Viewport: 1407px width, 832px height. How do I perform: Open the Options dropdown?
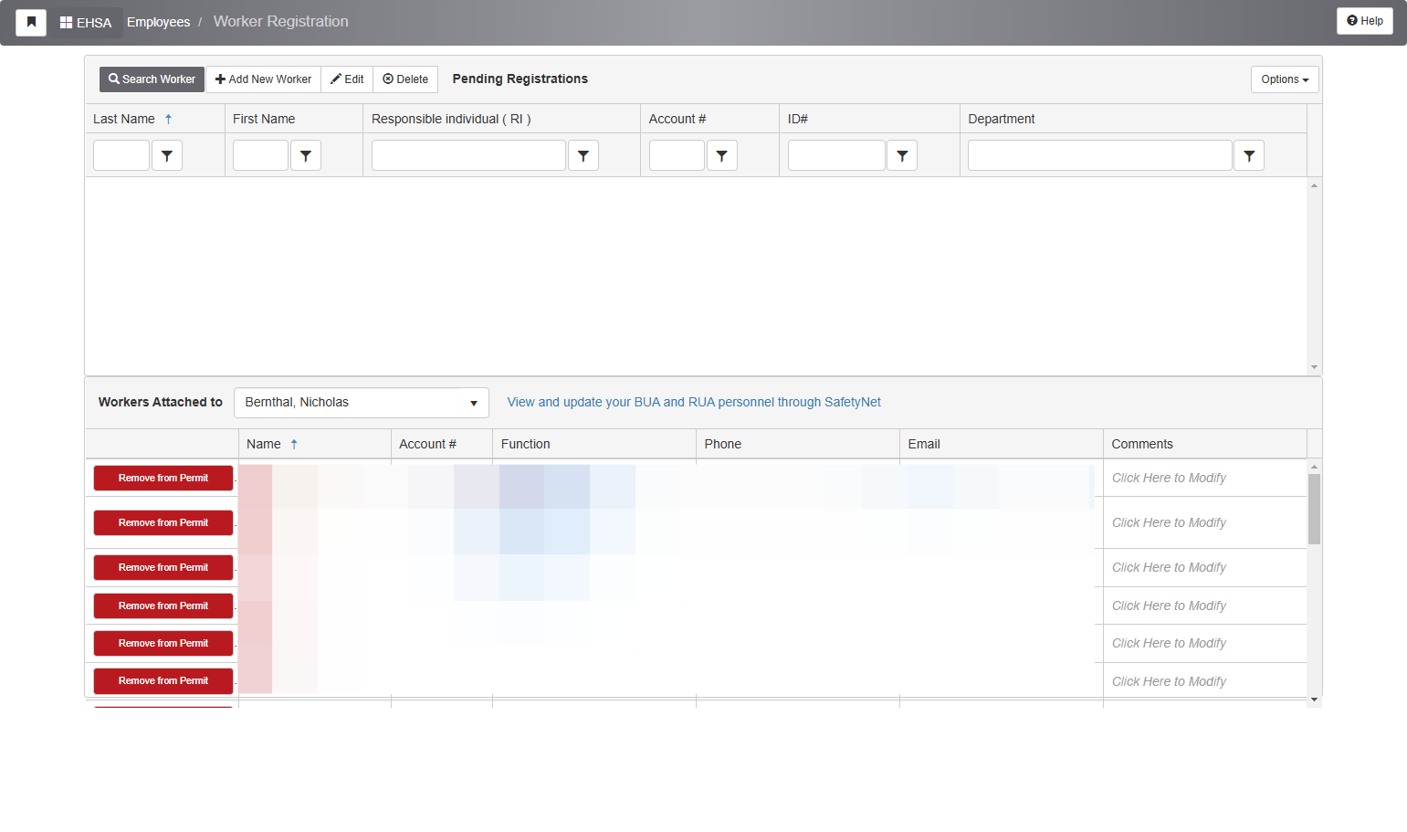click(x=1285, y=79)
